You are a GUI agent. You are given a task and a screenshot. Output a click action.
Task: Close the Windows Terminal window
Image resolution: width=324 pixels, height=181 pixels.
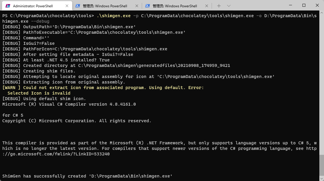tap(317, 5)
